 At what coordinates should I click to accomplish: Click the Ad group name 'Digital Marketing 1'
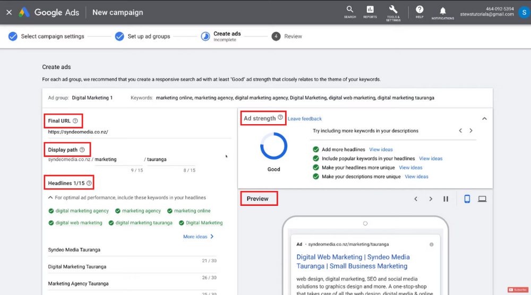[92, 98]
